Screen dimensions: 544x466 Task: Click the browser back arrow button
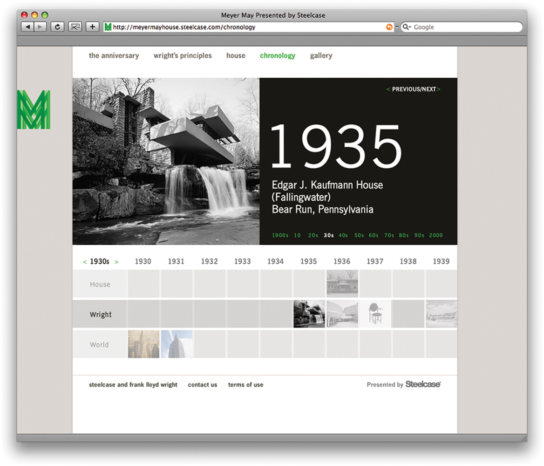point(27,27)
